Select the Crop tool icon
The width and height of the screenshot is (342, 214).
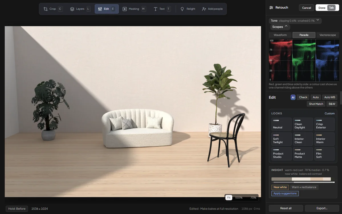click(45, 9)
